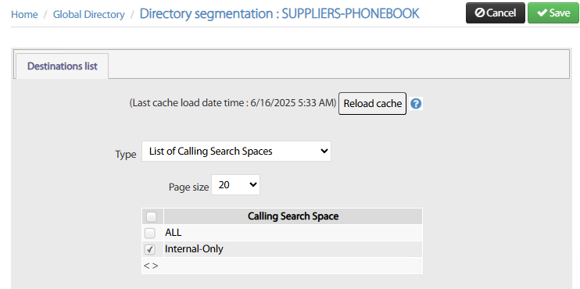Cancel editing the directory segmentation
The height and width of the screenshot is (289, 580).
click(496, 13)
